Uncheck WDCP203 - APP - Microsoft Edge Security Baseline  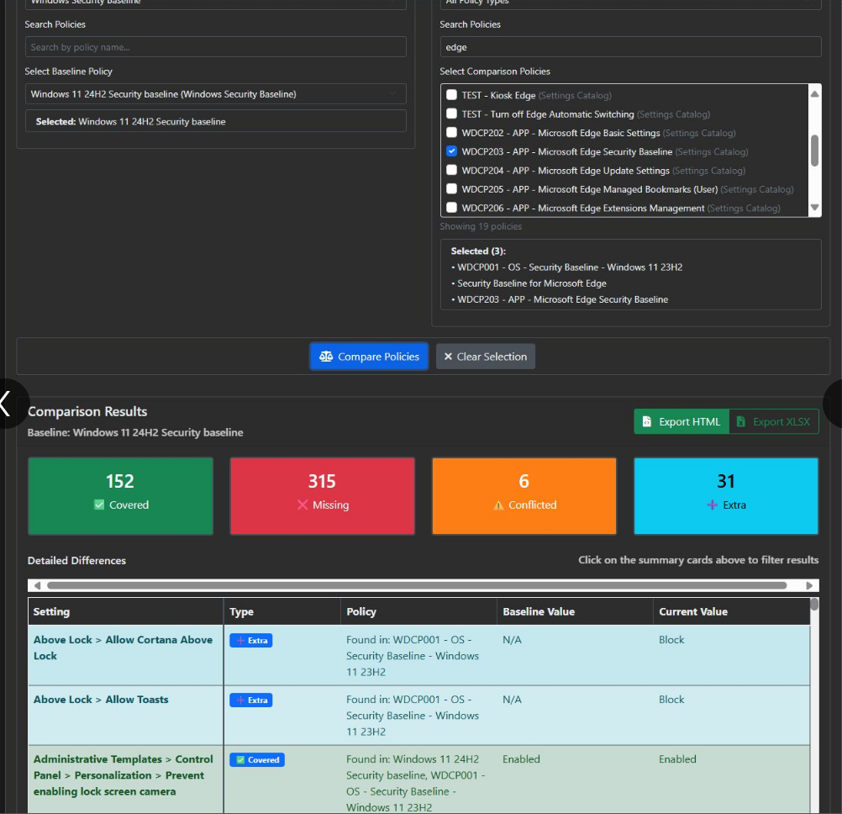[x=451, y=151]
